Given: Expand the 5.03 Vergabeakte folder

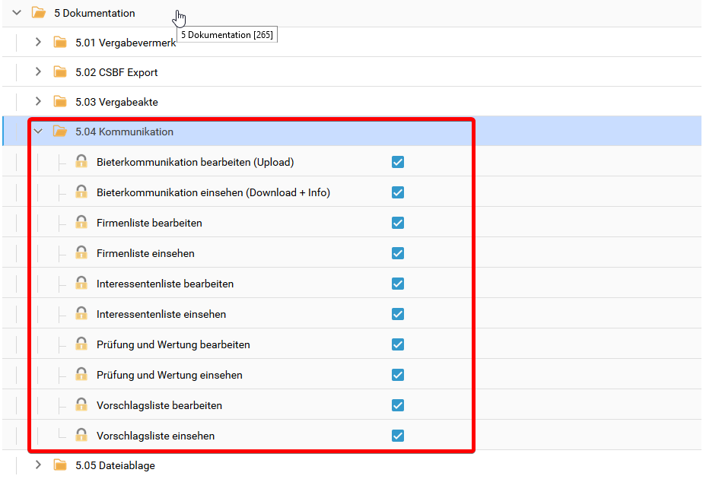Looking at the screenshot, I should pyautogui.click(x=38, y=102).
